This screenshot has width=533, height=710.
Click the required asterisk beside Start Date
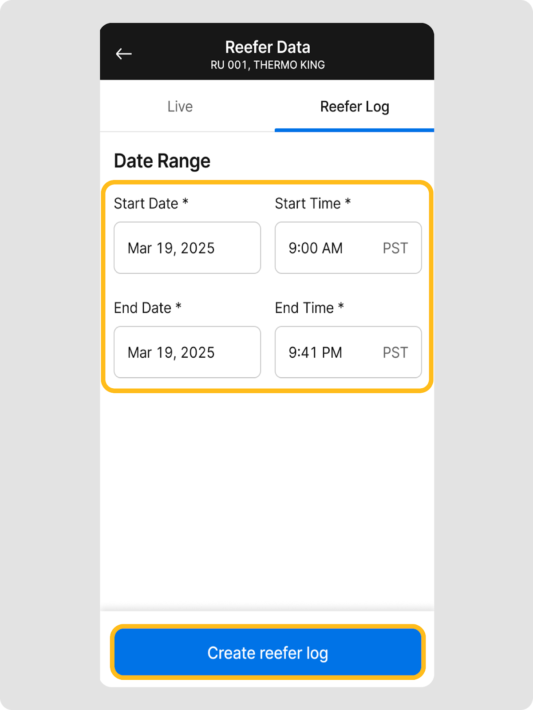pyautogui.click(x=186, y=202)
